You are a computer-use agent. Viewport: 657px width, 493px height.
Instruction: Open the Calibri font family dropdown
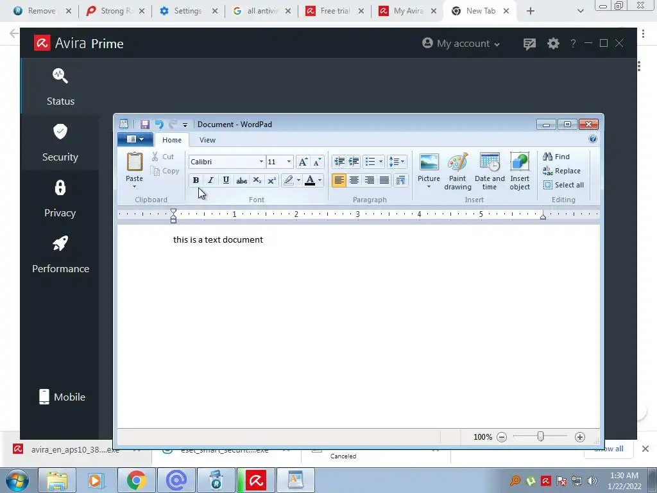[x=261, y=162]
